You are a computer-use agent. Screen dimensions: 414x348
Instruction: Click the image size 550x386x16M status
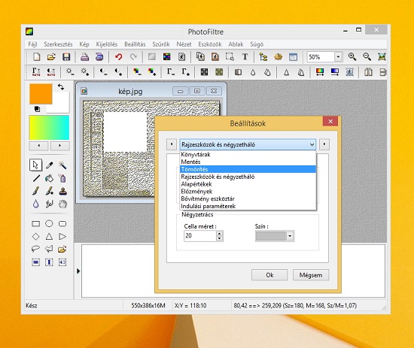tap(148, 306)
